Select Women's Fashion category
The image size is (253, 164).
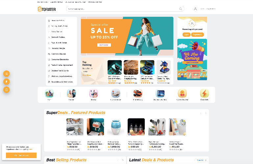tap(58, 37)
